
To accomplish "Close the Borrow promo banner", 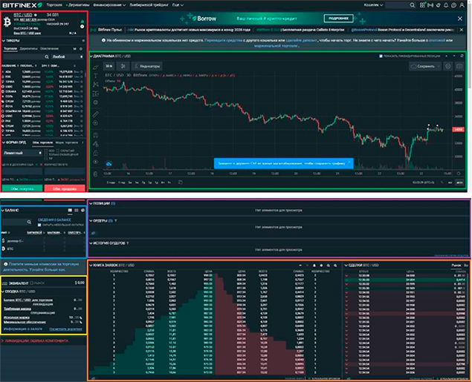I will click(460, 19).
